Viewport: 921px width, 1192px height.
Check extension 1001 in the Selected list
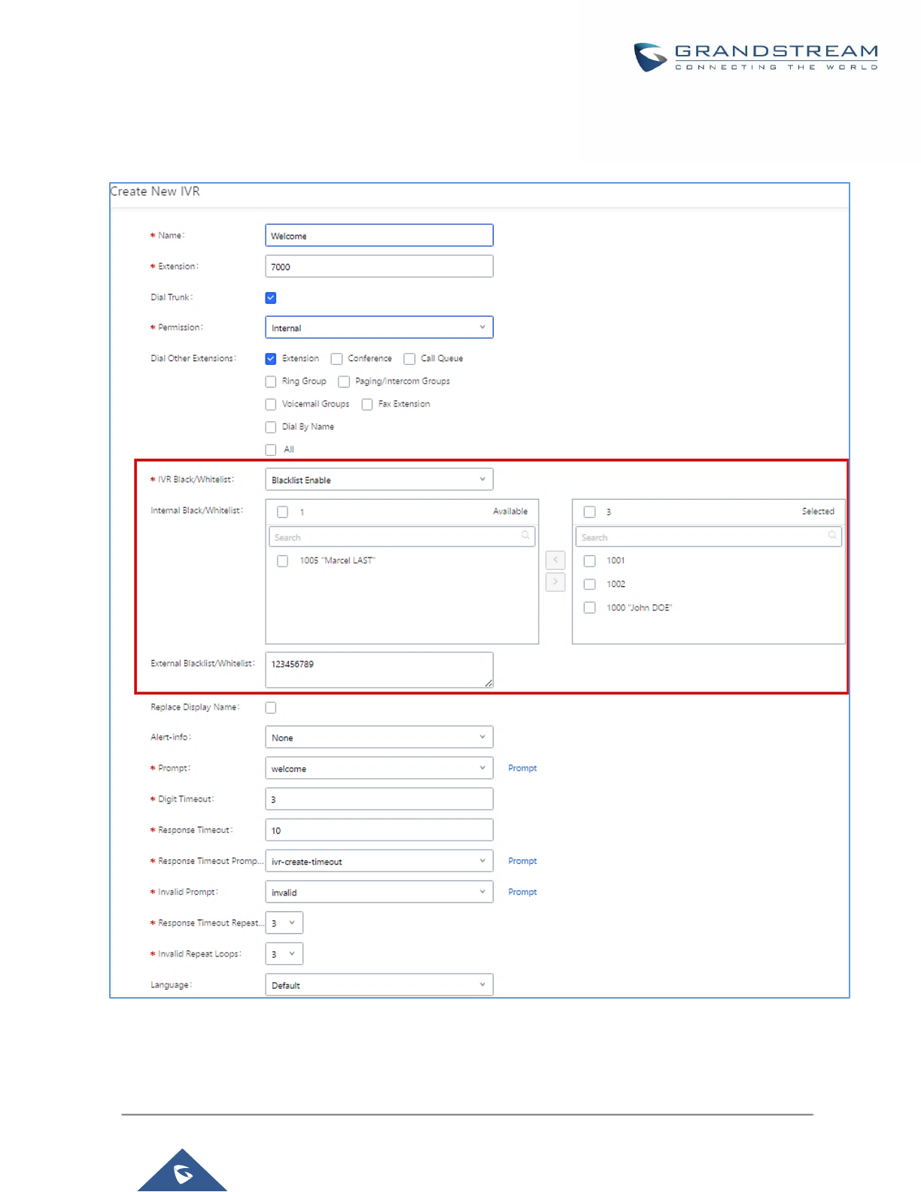pyautogui.click(x=590, y=561)
